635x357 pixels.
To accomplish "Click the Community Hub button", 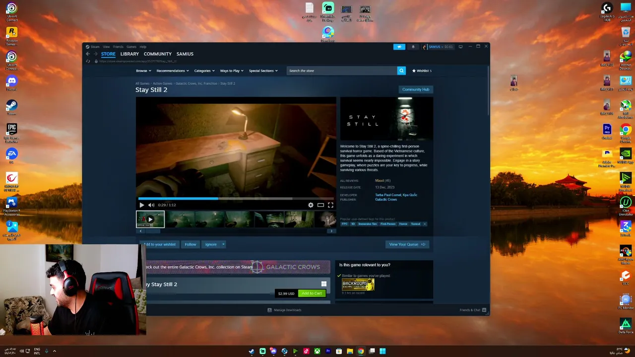I will pyautogui.click(x=416, y=89).
